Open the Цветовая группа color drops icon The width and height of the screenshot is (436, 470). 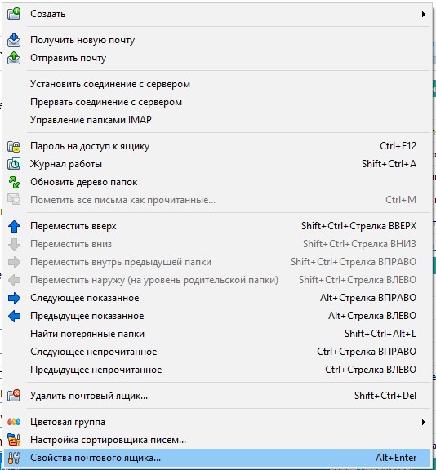tap(14, 422)
